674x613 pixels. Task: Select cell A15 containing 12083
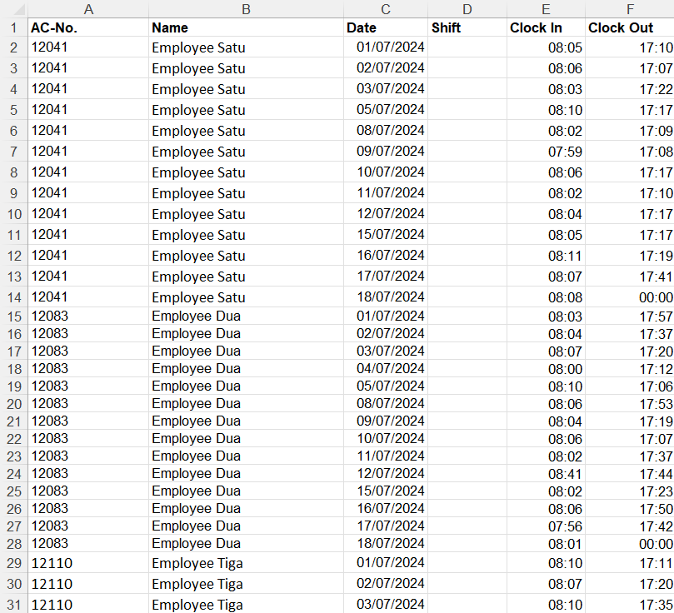pos(88,316)
